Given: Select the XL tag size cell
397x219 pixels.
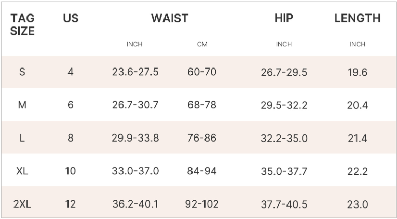Looking at the screenshot, I should [x=22, y=171].
